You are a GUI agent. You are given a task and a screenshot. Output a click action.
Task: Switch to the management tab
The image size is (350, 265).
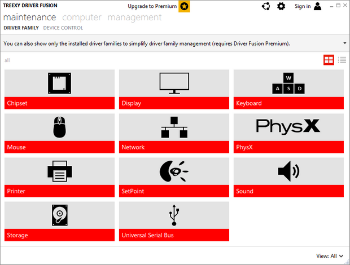(x=134, y=17)
